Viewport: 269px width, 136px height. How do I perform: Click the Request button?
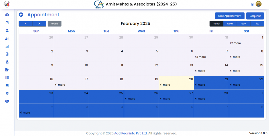click(x=255, y=16)
